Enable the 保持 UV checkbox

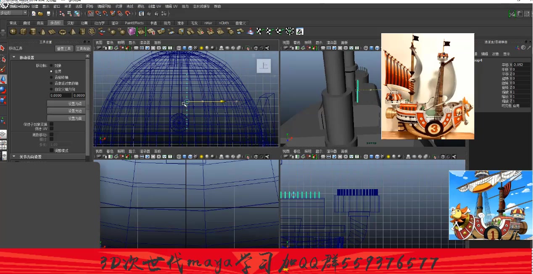(51, 129)
